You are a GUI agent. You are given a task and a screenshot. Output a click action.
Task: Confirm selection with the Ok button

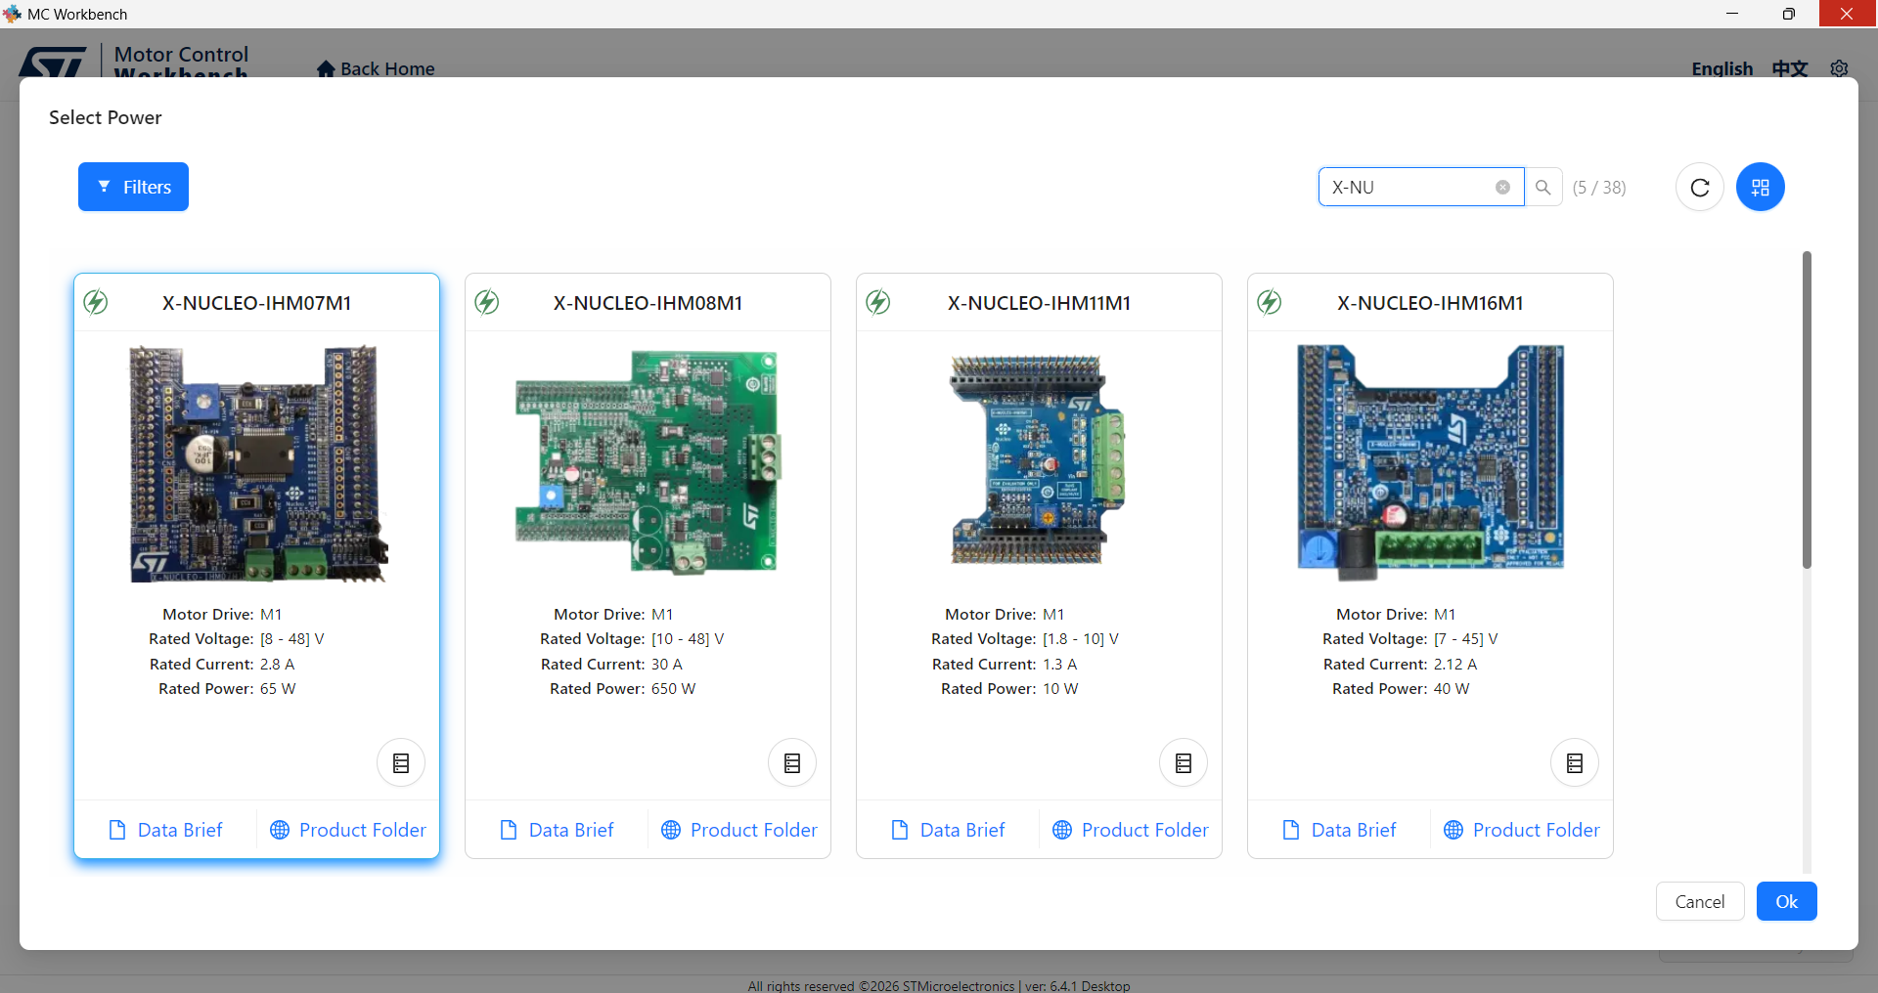click(x=1787, y=901)
